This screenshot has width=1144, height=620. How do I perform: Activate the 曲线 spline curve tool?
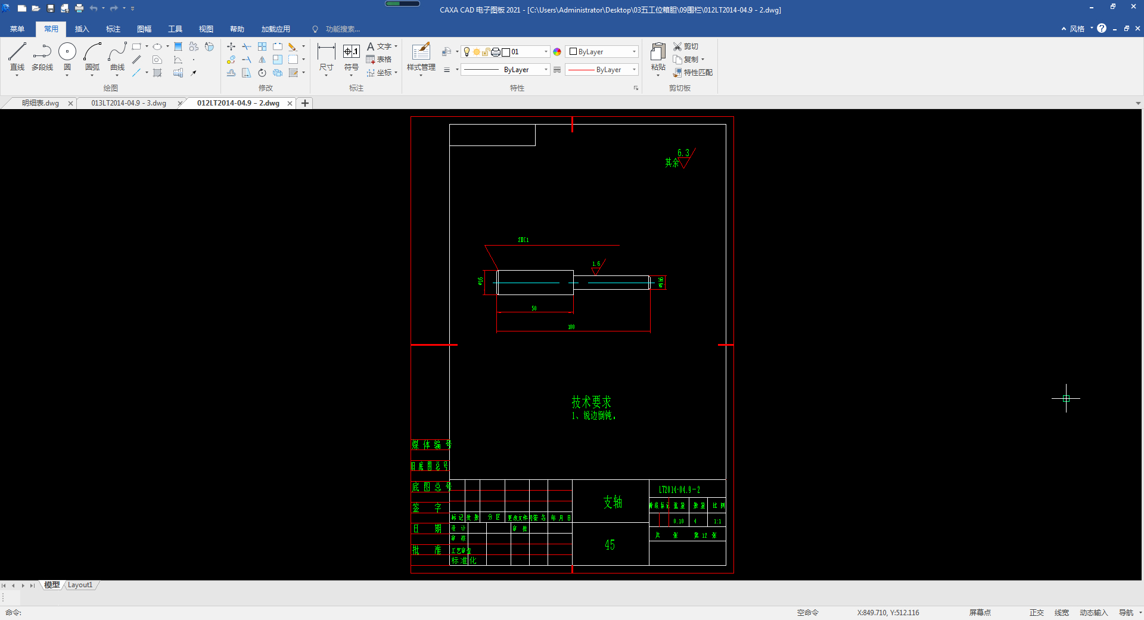117,58
